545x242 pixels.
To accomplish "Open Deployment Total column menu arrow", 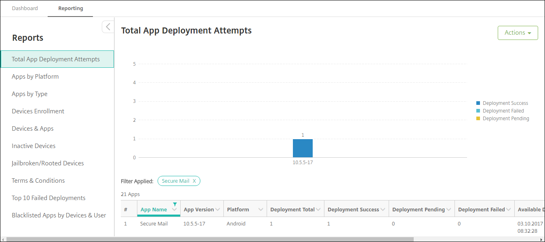I will 318,210.
